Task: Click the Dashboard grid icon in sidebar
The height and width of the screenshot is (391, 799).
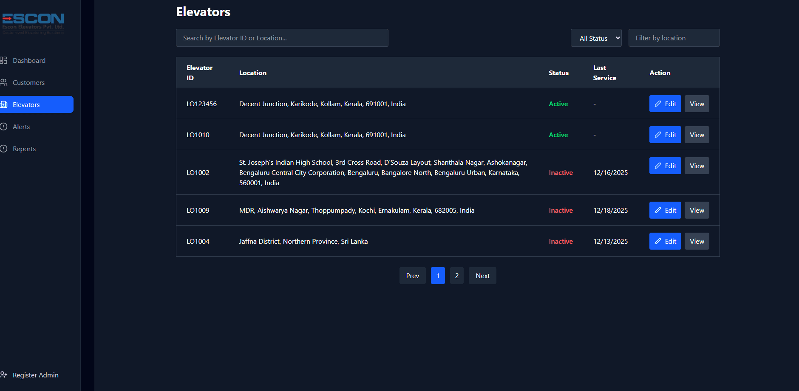Action: pos(3,60)
